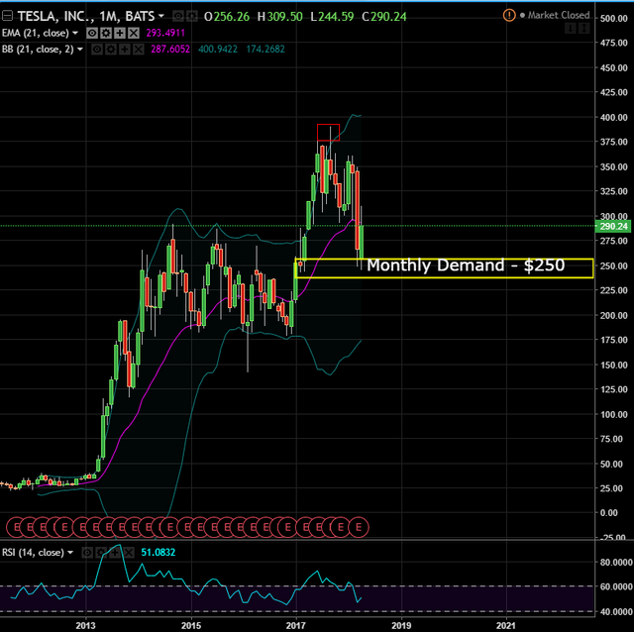The height and width of the screenshot is (632, 634).
Task: Click the leftmost earnings E marker
Action: 17,527
